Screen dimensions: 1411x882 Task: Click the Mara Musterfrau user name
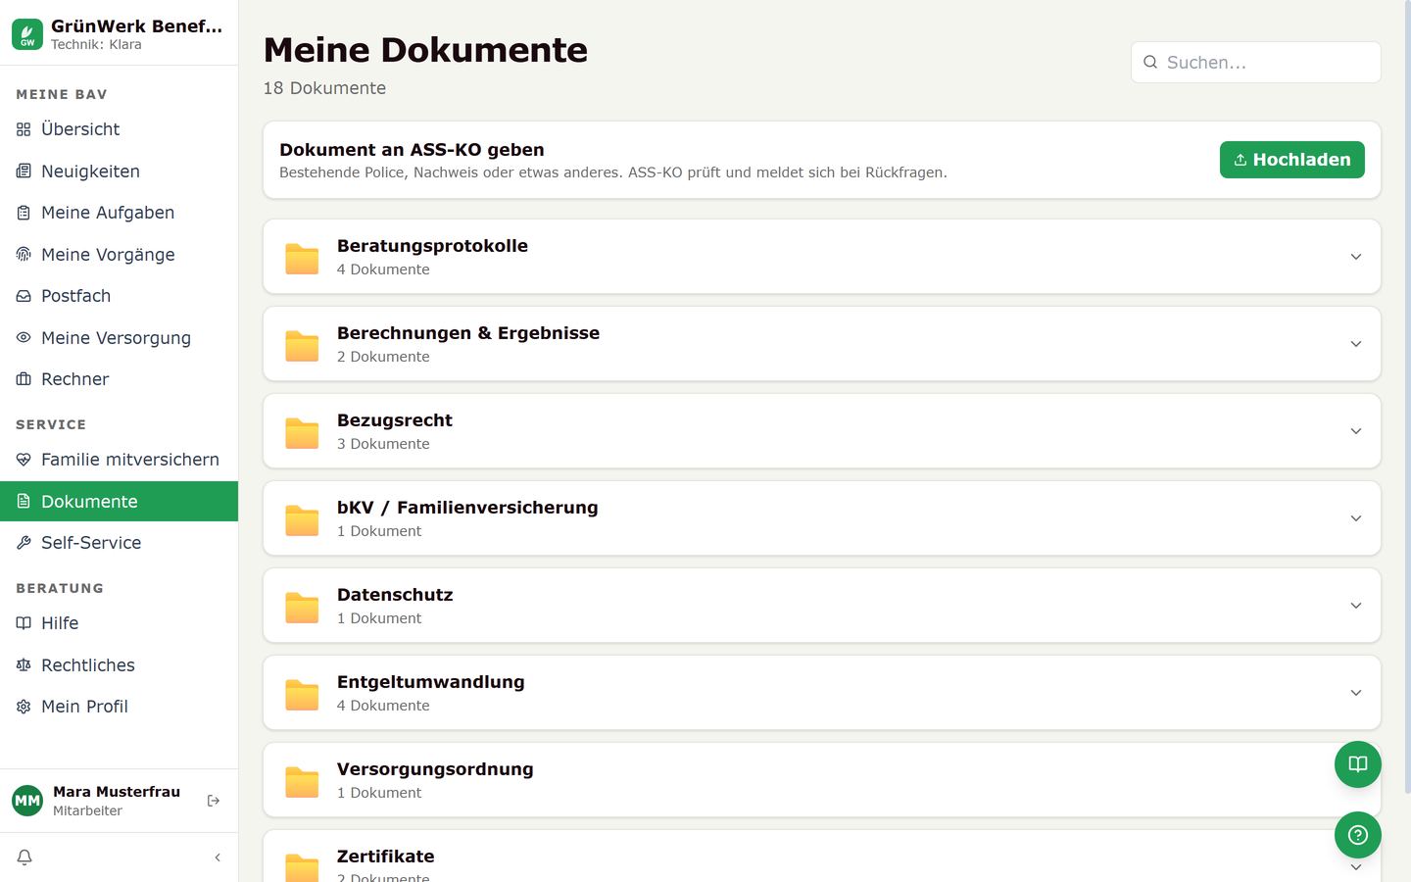pos(117,792)
